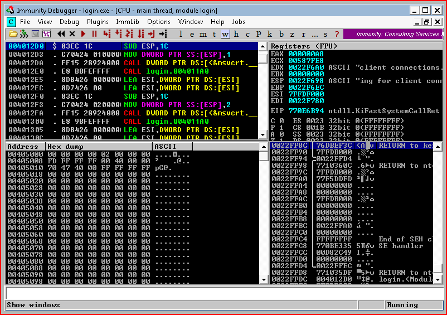Show Threads with 't' button

coord(214,34)
